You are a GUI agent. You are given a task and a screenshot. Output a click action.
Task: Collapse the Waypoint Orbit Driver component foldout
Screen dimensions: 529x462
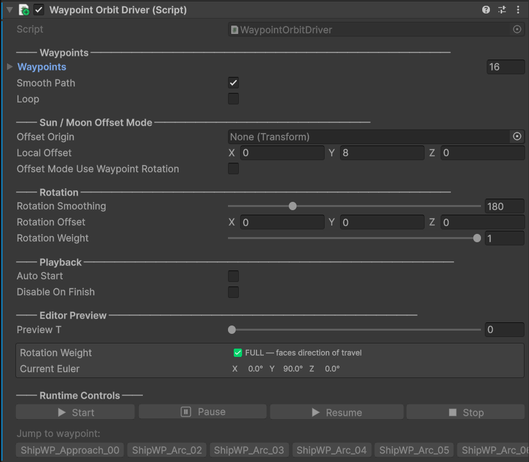coord(10,10)
